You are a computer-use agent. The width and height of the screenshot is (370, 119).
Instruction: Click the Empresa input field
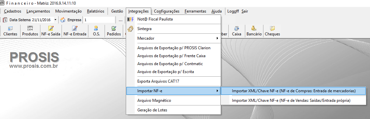(x=99, y=20)
